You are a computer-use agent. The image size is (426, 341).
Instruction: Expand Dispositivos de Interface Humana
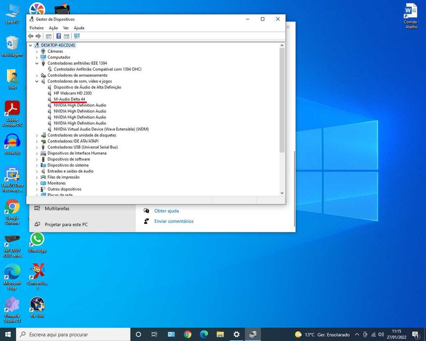tap(37, 153)
